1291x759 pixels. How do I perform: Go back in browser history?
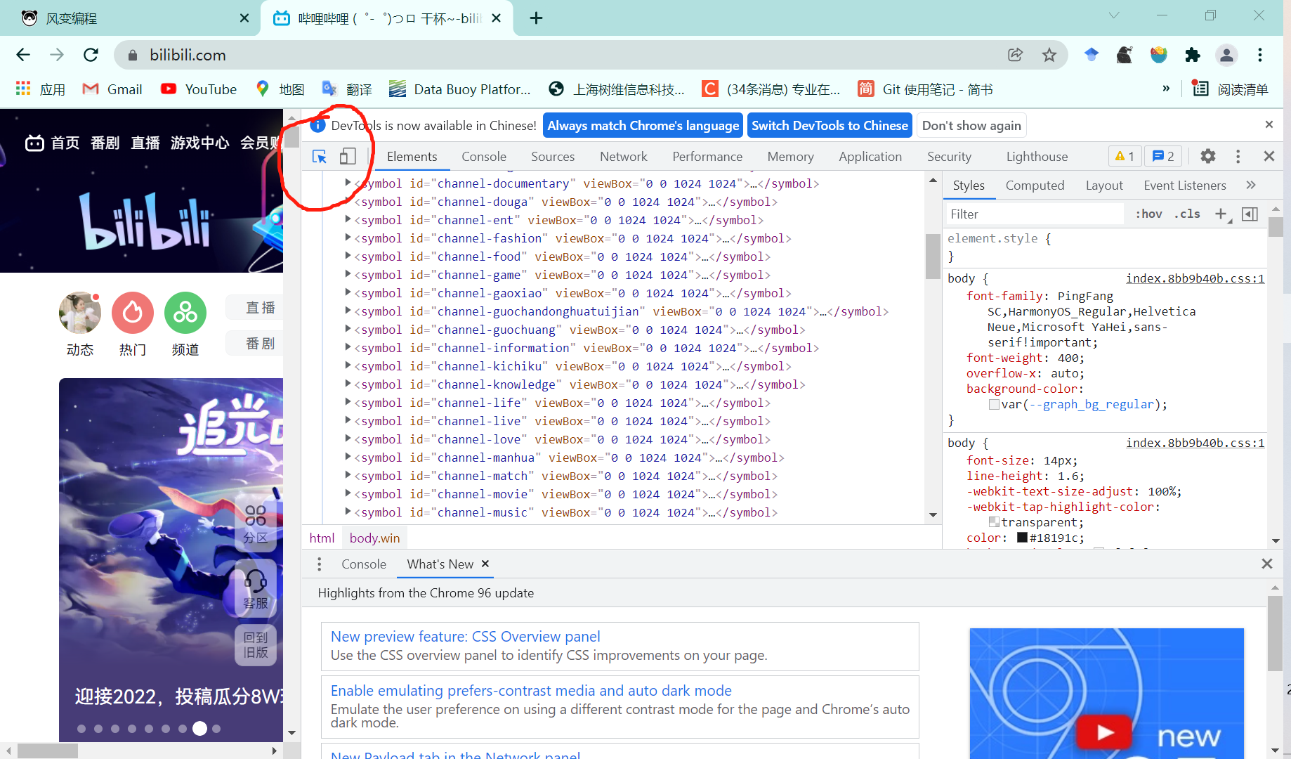pyautogui.click(x=23, y=55)
